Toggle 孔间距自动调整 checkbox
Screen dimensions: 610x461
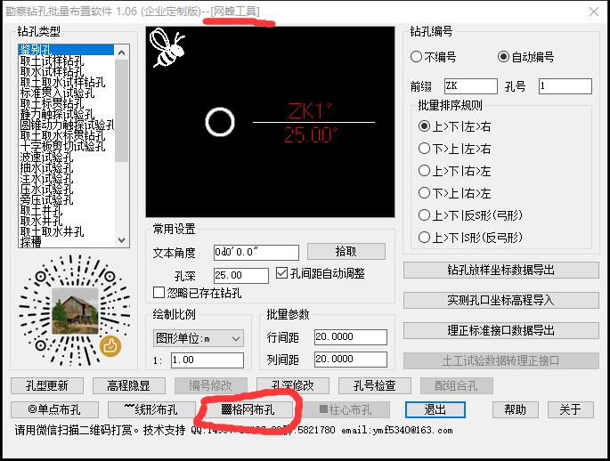(x=282, y=274)
